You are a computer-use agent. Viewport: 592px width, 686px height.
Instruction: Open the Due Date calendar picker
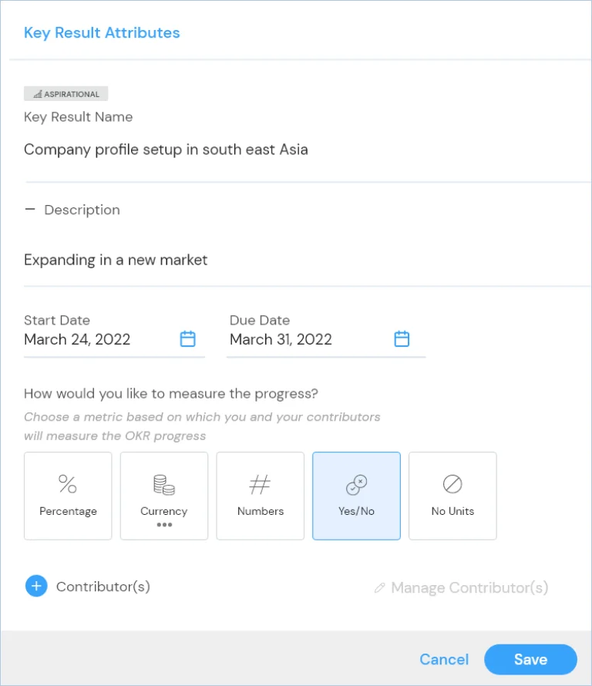(402, 339)
